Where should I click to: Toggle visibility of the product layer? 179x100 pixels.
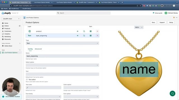tap(77, 31)
